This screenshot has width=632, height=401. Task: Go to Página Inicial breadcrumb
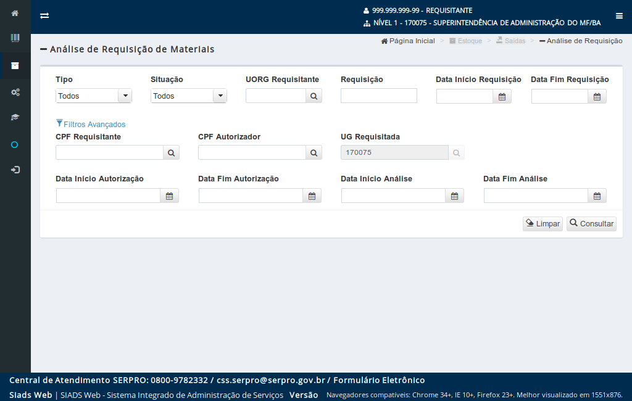tap(408, 41)
